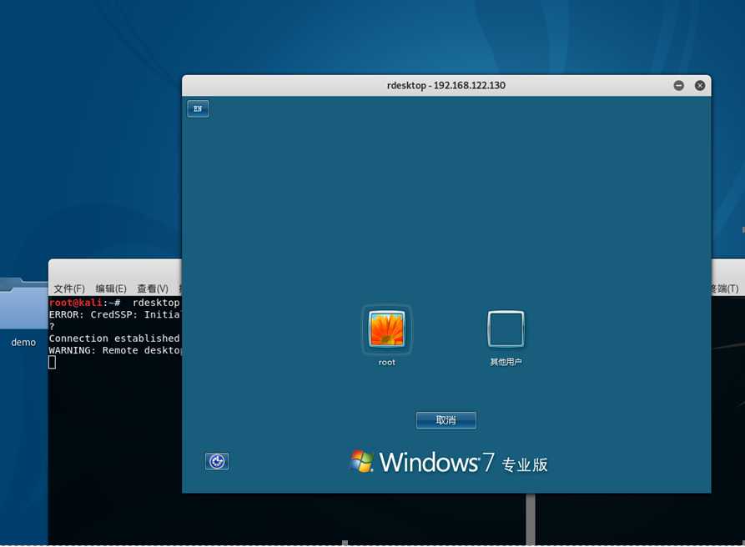The height and width of the screenshot is (547, 745).
Task: Click the 'WARNING: Remote desktop' terminal line
Action: point(114,350)
